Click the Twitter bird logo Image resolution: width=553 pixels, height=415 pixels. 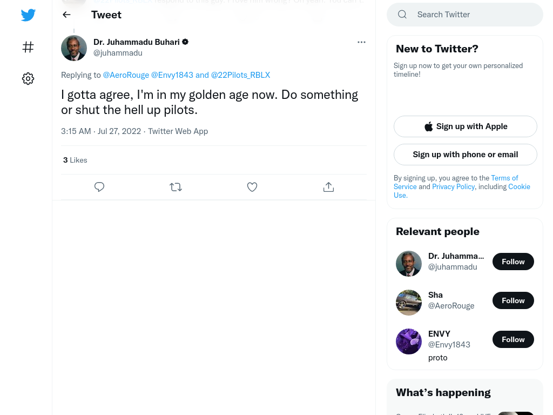28,15
